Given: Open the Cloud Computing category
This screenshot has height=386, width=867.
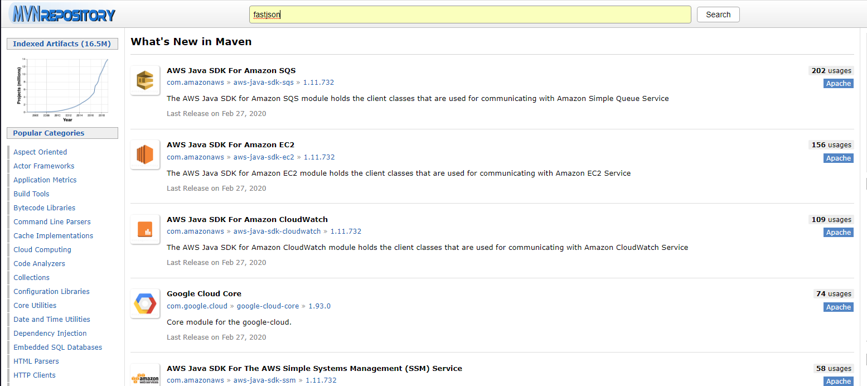Looking at the screenshot, I should tap(42, 249).
